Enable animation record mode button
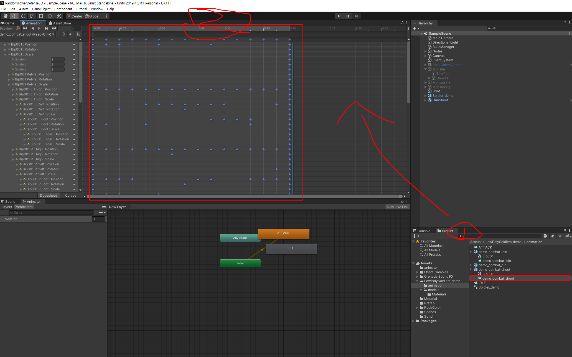Image resolution: width=572 pixels, height=357 pixels. pyautogui.click(x=18, y=28)
